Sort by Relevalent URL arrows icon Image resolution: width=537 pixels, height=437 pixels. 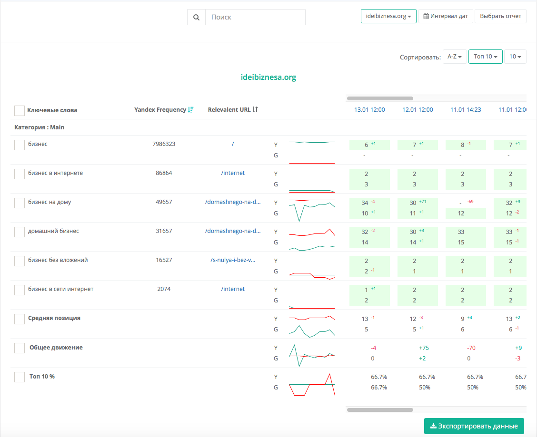coord(255,109)
